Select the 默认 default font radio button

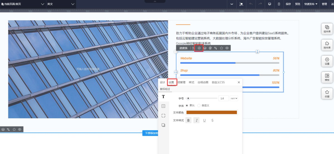pos(187,106)
